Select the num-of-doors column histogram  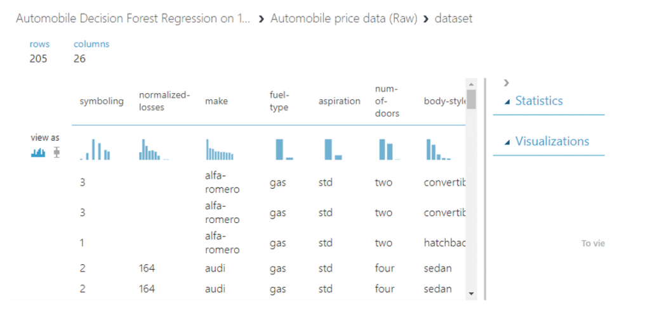click(390, 149)
